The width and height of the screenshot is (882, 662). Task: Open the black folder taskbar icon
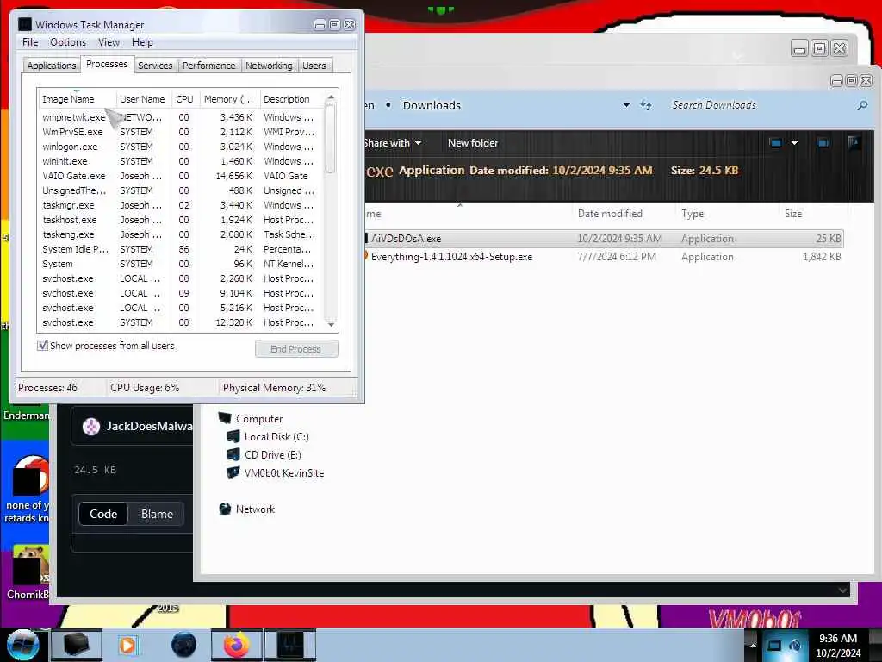tap(76, 645)
